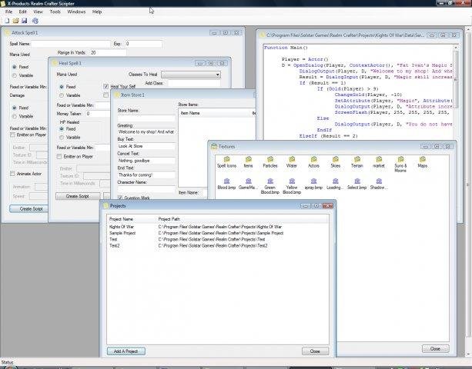
Task: Open the Windows menu
Action: (76, 12)
